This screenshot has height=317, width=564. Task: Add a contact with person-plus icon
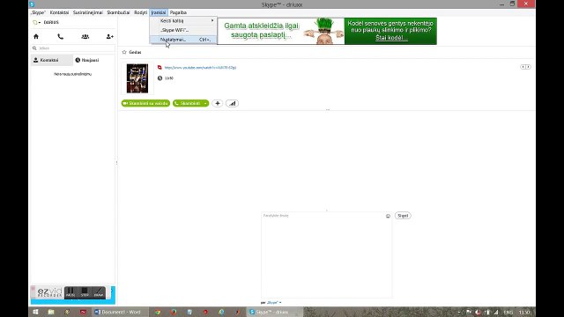pos(109,36)
